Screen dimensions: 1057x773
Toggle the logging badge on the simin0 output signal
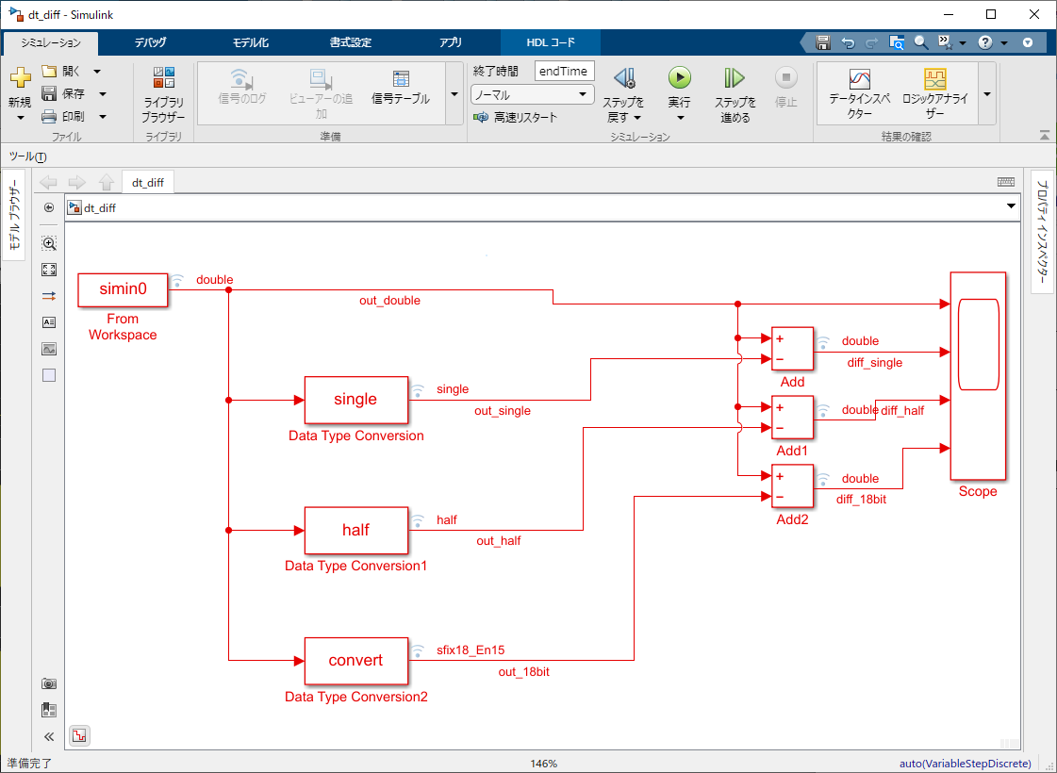tap(176, 280)
